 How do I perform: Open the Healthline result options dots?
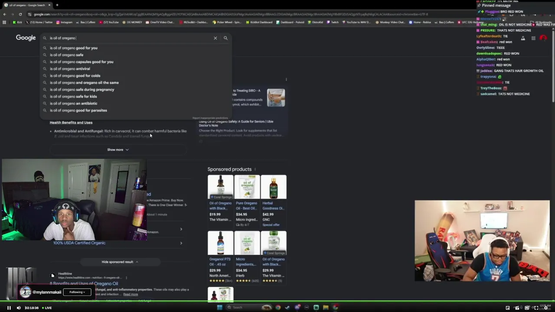click(x=126, y=277)
